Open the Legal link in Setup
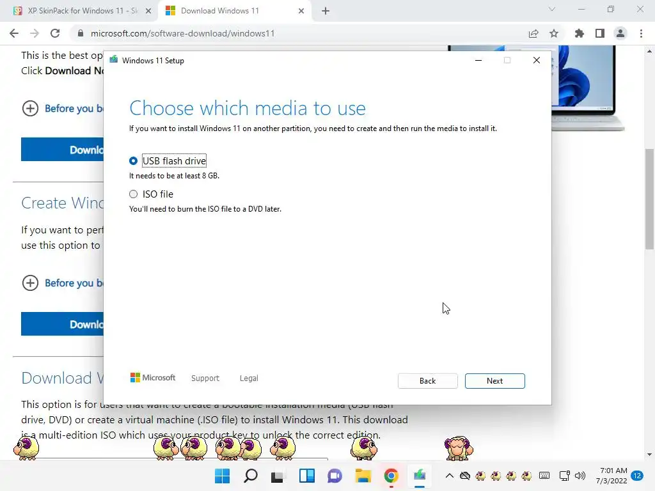Image resolution: width=655 pixels, height=491 pixels. click(249, 378)
